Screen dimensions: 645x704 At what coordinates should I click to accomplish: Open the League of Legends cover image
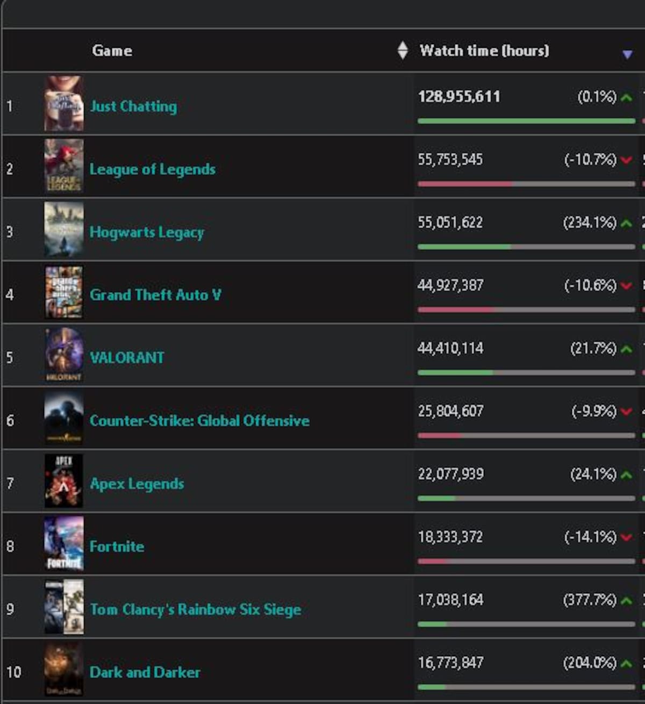[x=64, y=166]
